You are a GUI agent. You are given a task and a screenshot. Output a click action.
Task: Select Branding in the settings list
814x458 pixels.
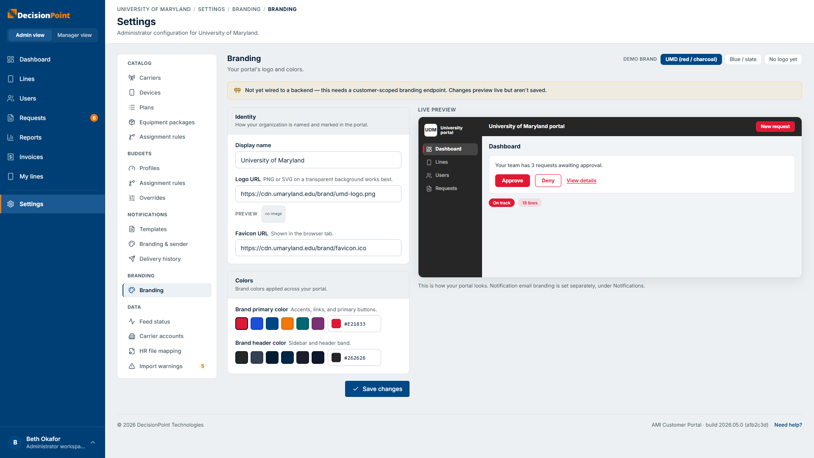point(167,290)
